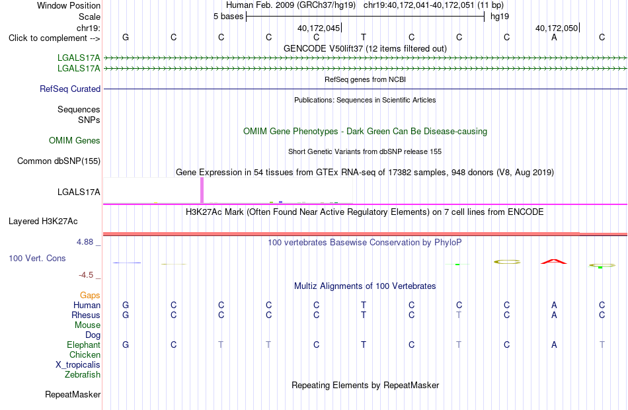Viewport: 628px width, 410px height.
Task: Click the H3K27Ac Mark track title
Action: [x=365, y=212]
